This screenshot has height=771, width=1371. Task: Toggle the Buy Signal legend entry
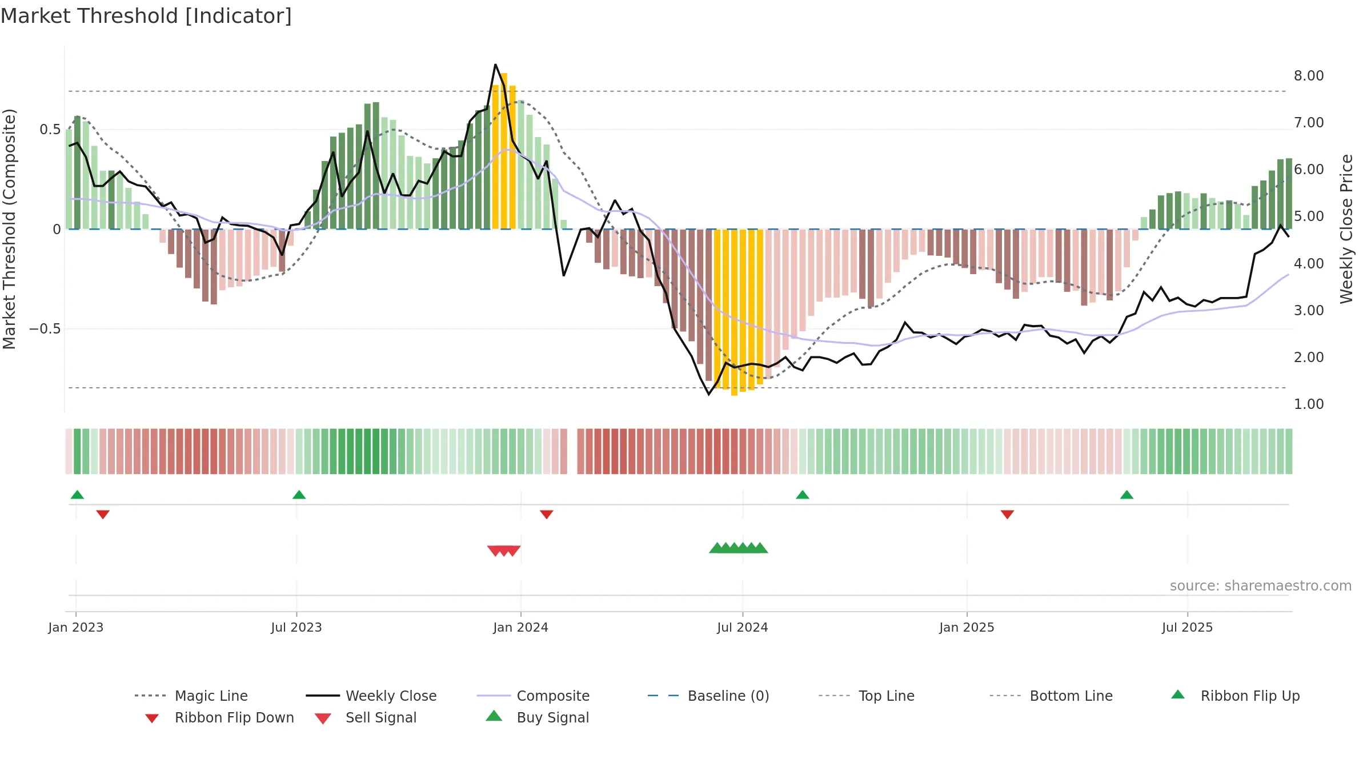click(537, 717)
